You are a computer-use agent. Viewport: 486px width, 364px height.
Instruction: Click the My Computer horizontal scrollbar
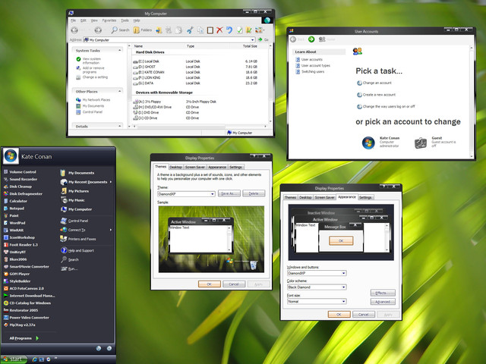point(200,127)
